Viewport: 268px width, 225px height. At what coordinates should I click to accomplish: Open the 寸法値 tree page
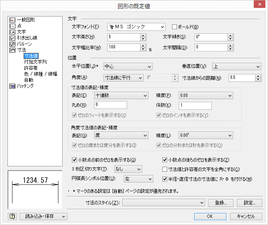(31, 56)
